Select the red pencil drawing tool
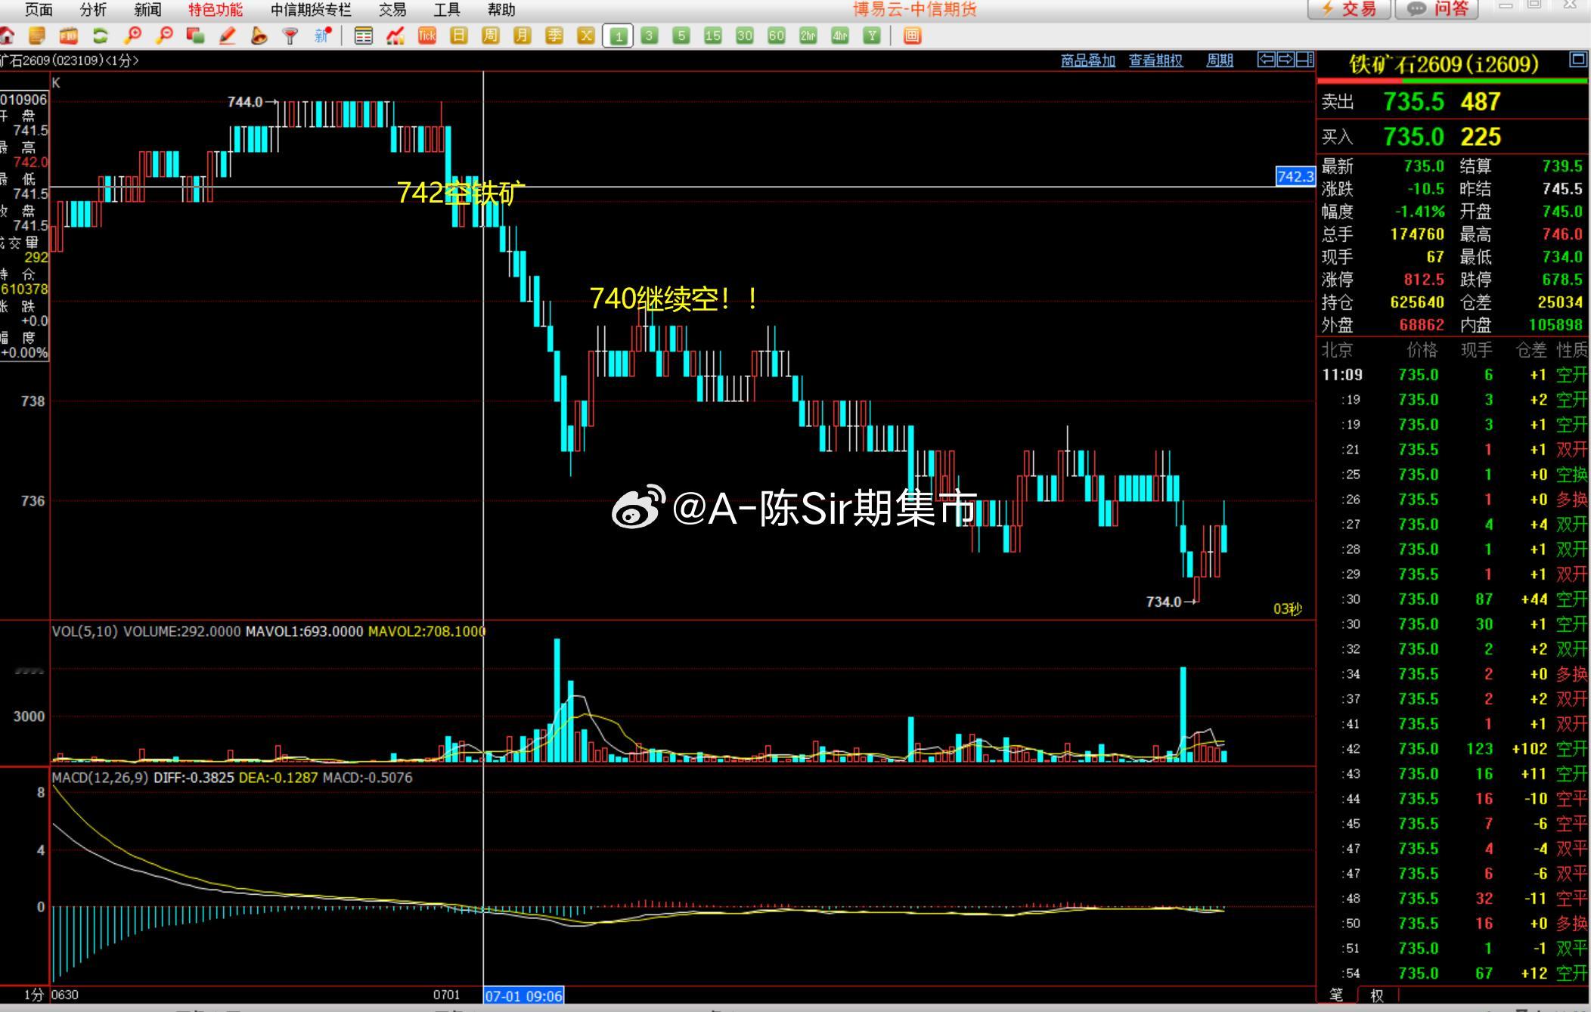 (227, 36)
